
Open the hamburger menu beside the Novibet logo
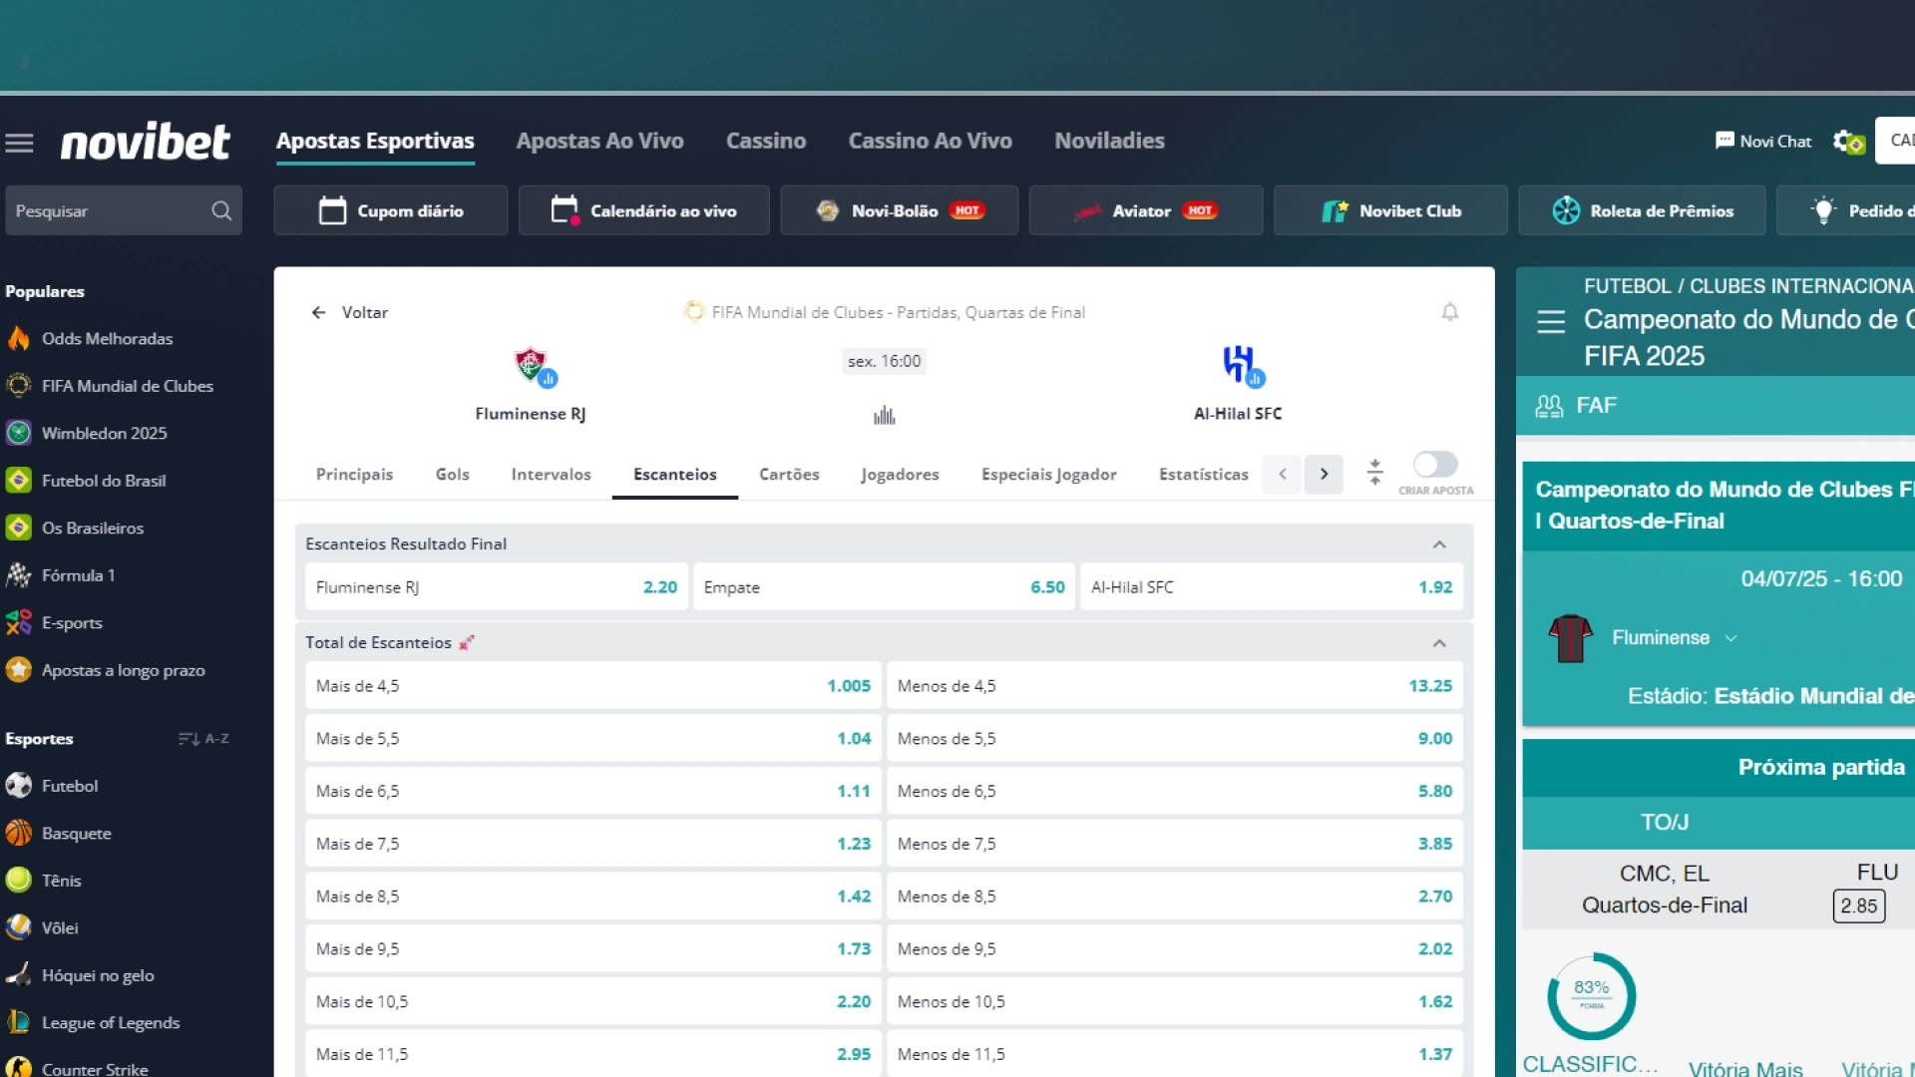19,143
